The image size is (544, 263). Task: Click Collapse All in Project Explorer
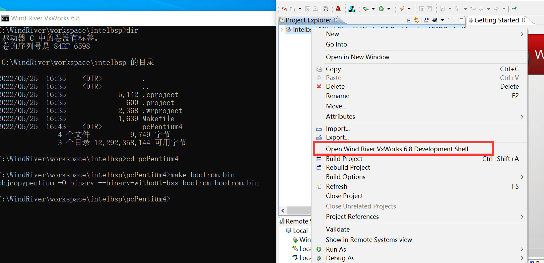(x=409, y=20)
